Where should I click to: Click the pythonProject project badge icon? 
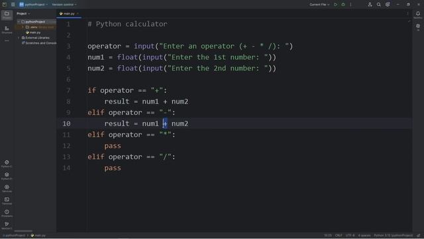21,5
